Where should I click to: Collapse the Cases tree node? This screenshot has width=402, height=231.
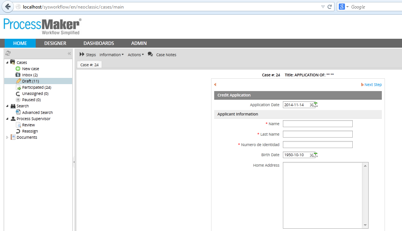point(7,62)
